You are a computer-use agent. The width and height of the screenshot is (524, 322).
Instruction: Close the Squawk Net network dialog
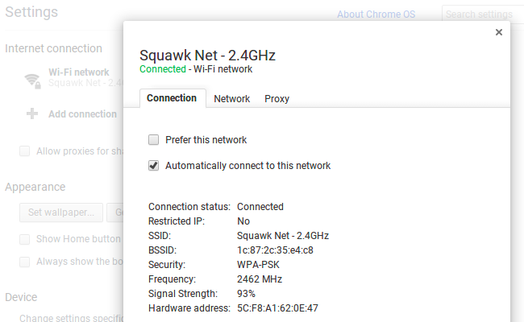(498, 32)
